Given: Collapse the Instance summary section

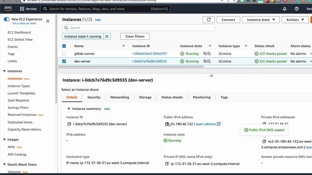Looking at the screenshot, I should tap(69, 109).
